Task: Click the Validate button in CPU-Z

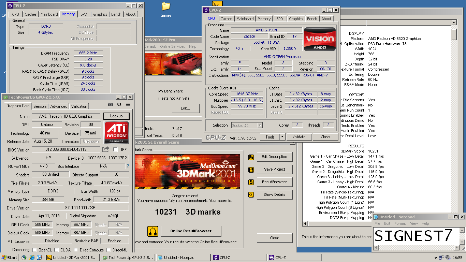Action: point(299,137)
